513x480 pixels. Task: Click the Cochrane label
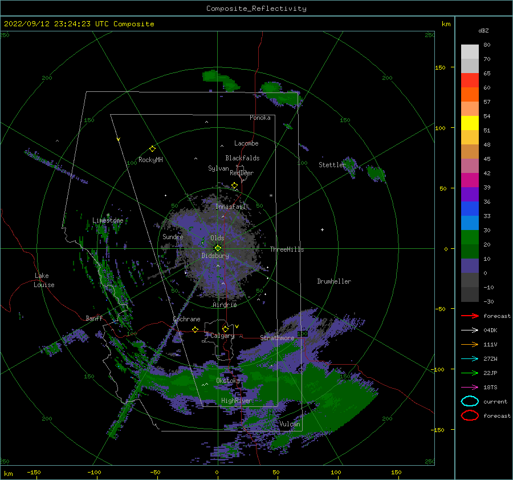coord(186,319)
